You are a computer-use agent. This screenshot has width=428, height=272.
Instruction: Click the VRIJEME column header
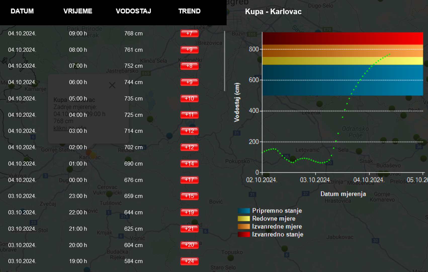tap(78, 11)
